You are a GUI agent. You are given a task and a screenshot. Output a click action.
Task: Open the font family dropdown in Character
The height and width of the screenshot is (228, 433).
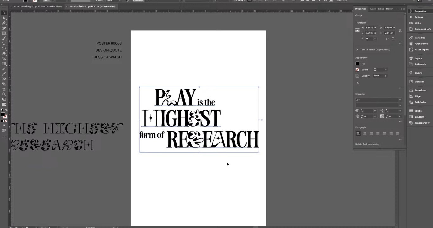tap(400, 100)
